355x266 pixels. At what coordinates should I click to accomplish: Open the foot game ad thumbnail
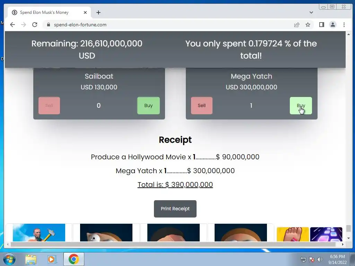pos(293,234)
